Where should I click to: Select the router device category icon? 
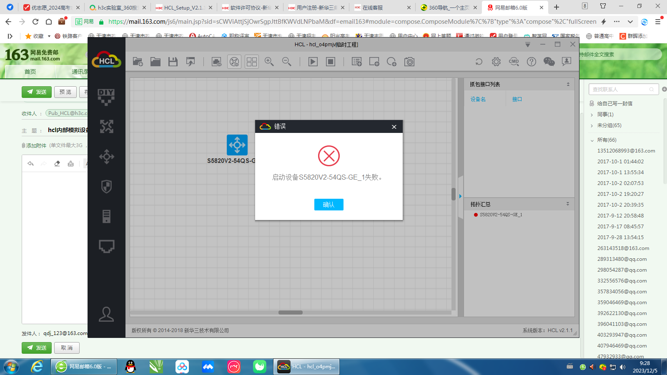click(106, 127)
